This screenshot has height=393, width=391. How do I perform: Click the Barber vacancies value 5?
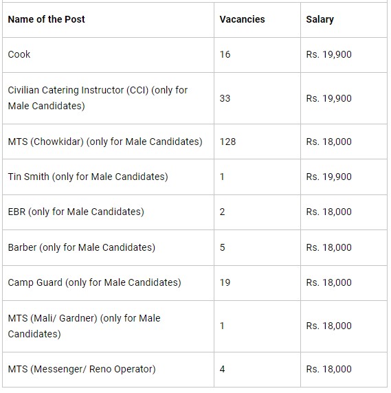[x=223, y=247]
